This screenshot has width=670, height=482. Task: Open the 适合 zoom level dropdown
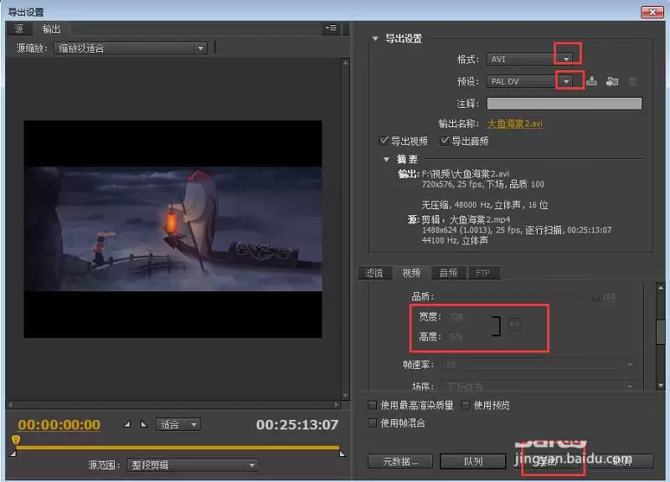(178, 424)
